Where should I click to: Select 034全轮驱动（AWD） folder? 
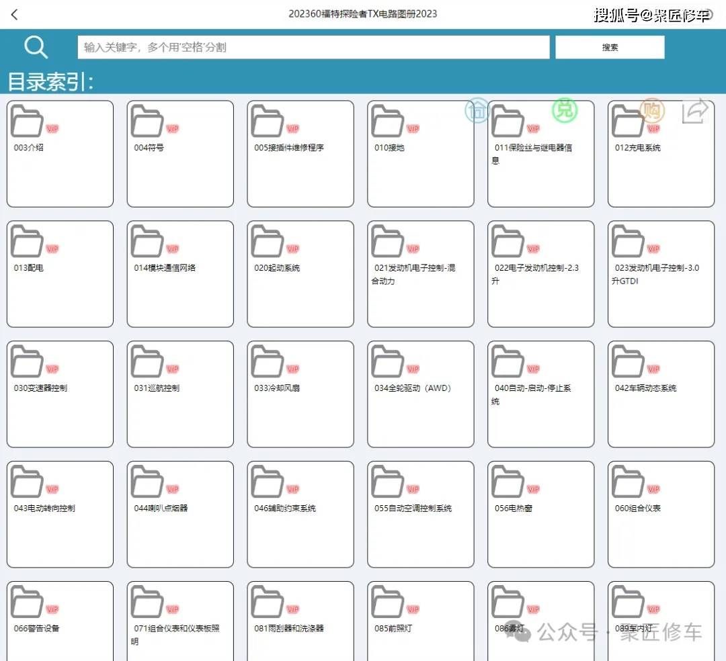pos(421,394)
